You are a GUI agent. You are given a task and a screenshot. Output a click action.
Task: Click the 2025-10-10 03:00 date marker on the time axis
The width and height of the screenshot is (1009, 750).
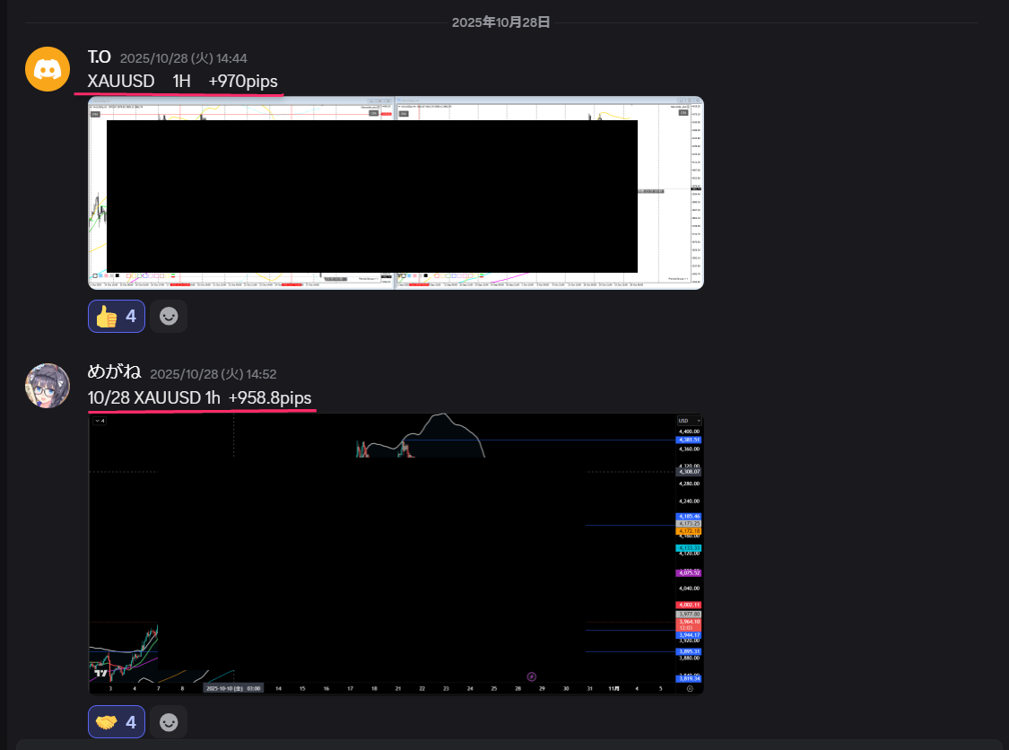(233, 688)
